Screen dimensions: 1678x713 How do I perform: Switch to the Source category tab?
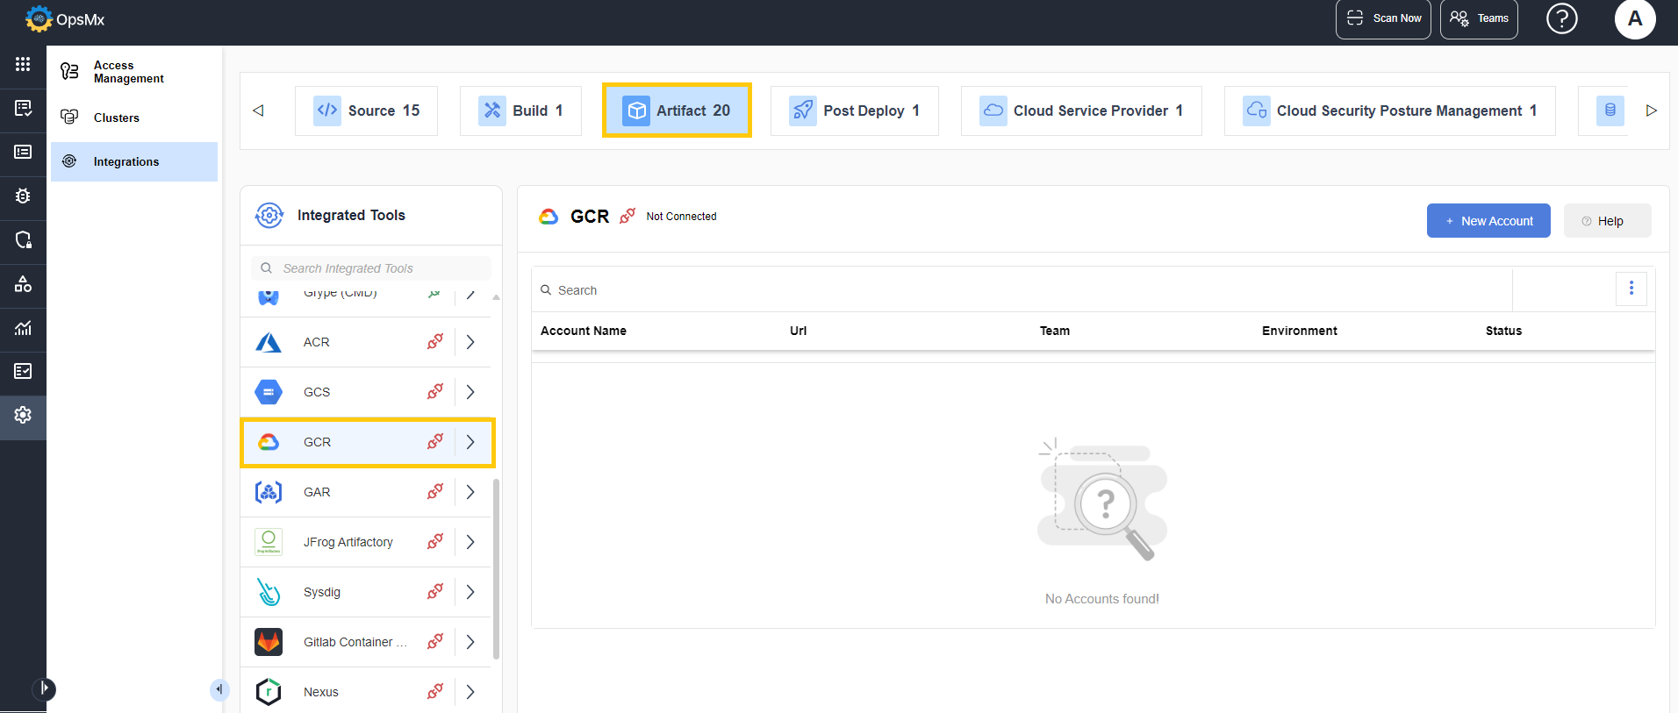pos(366,111)
